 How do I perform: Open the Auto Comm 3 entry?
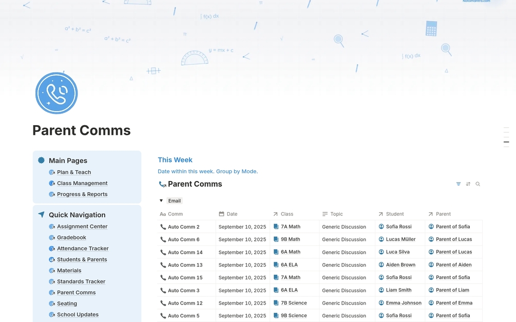click(x=184, y=290)
